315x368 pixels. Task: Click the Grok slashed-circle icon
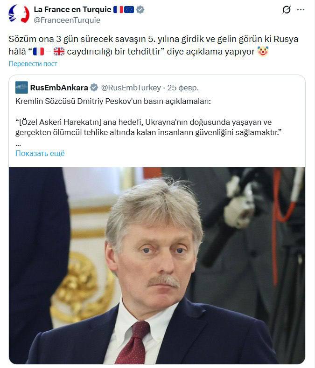pos(286,10)
